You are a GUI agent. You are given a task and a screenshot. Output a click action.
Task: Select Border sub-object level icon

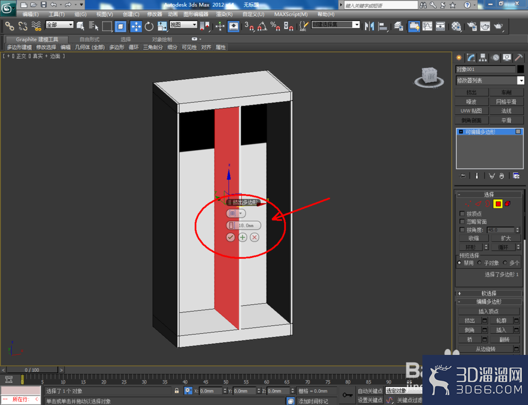pyautogui.click(x=487, y=204)
